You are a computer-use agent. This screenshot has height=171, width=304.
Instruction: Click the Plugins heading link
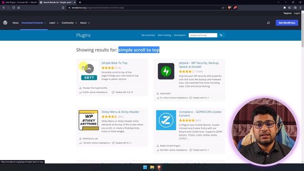click(x=84, y=35)
